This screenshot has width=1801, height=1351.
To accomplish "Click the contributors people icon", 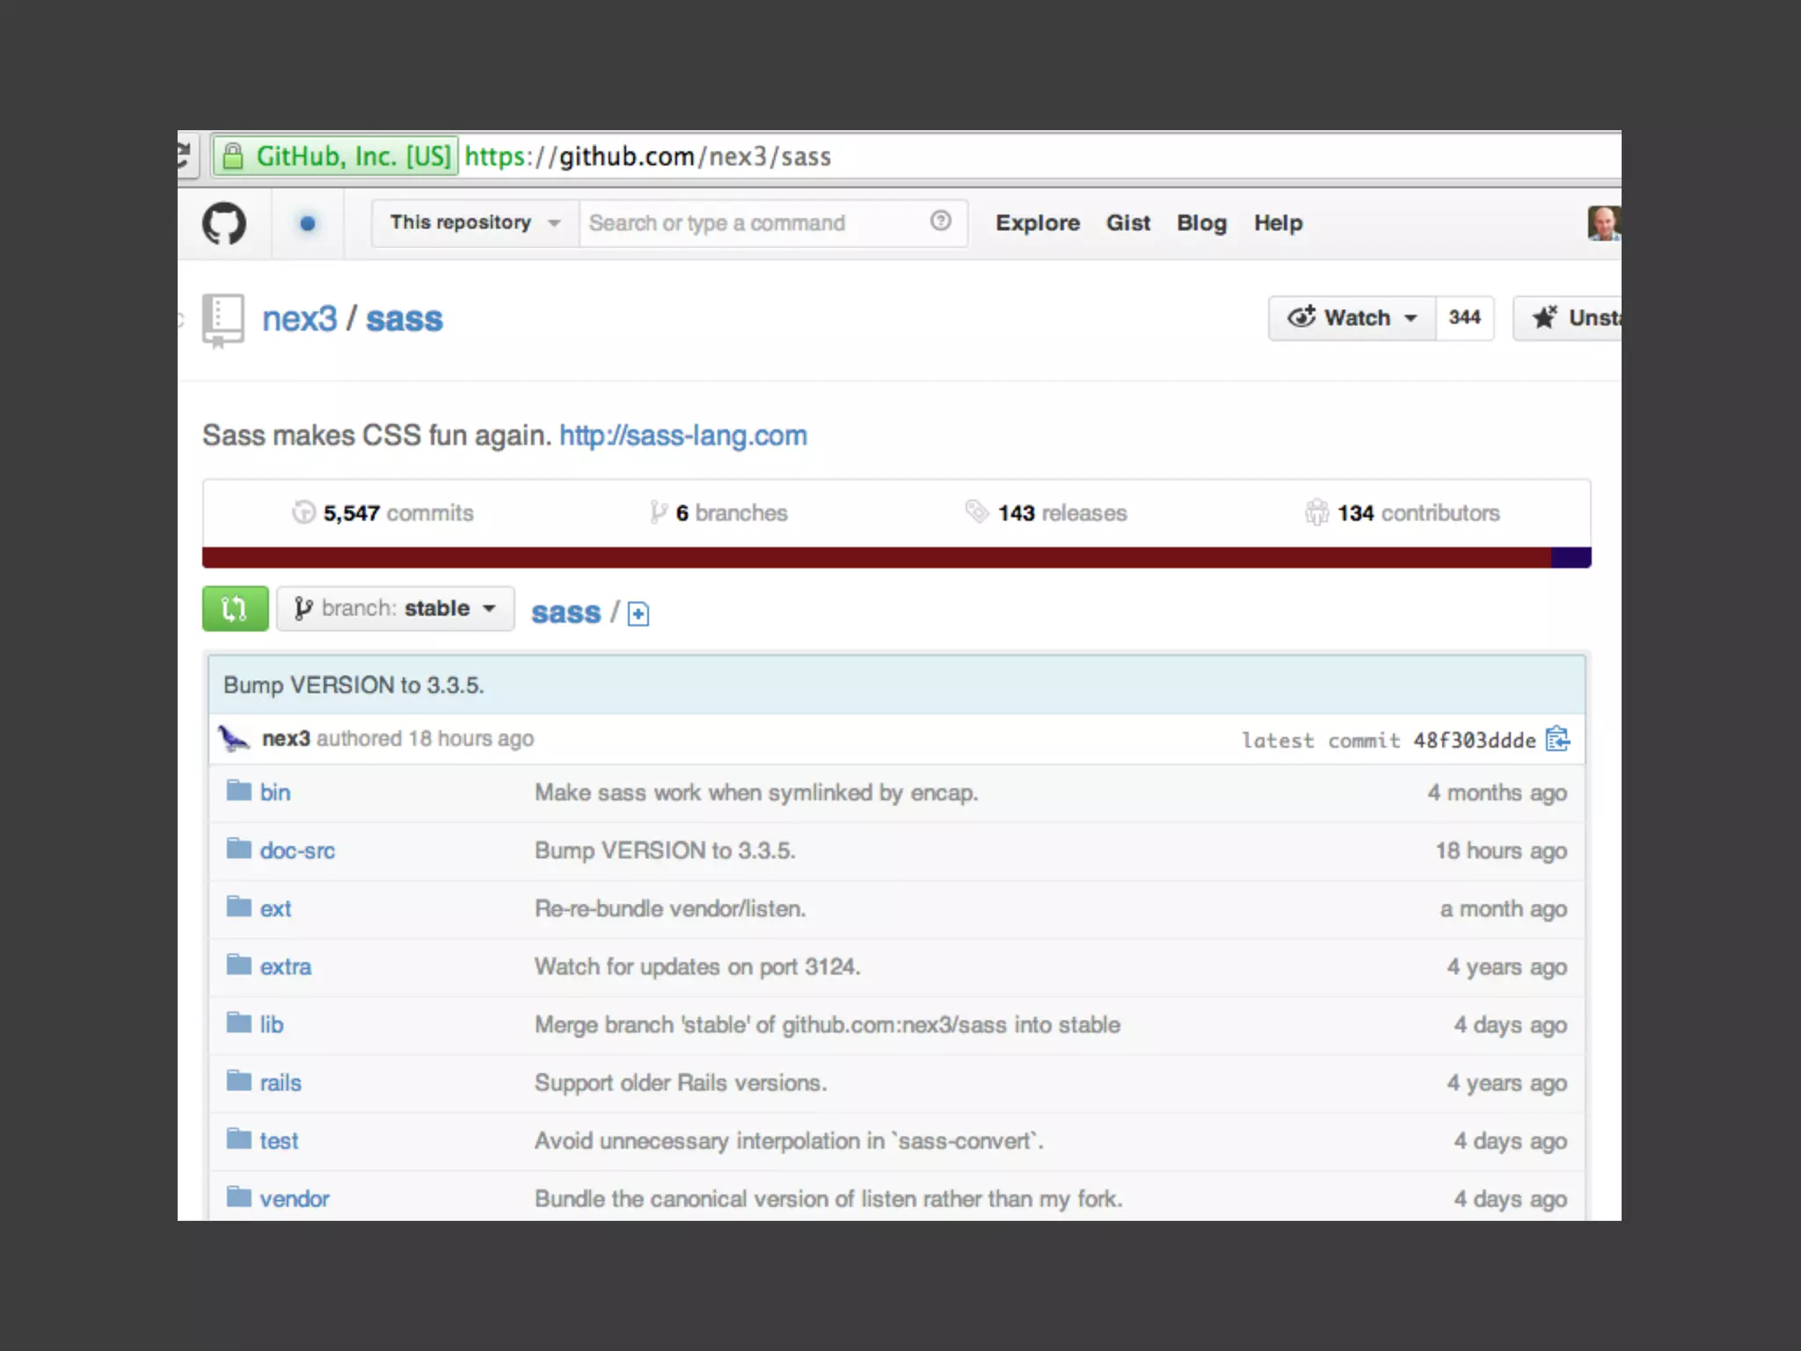I will tap(1316, 512).
